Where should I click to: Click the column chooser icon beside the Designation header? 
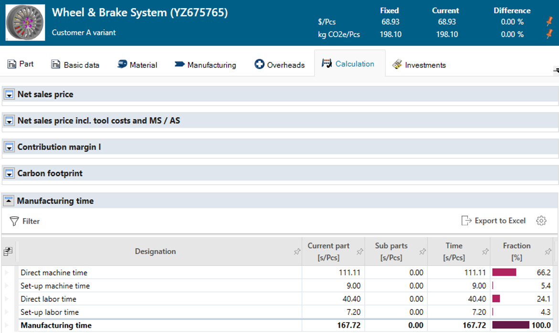8,251
